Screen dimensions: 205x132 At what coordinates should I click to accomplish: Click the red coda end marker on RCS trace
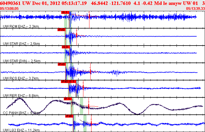click(90, 71)
